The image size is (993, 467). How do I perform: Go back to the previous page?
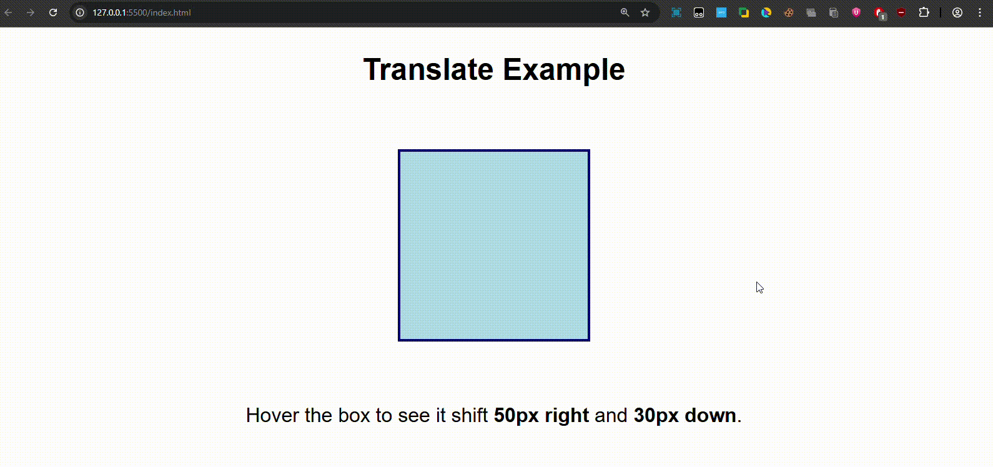point(9,12)
